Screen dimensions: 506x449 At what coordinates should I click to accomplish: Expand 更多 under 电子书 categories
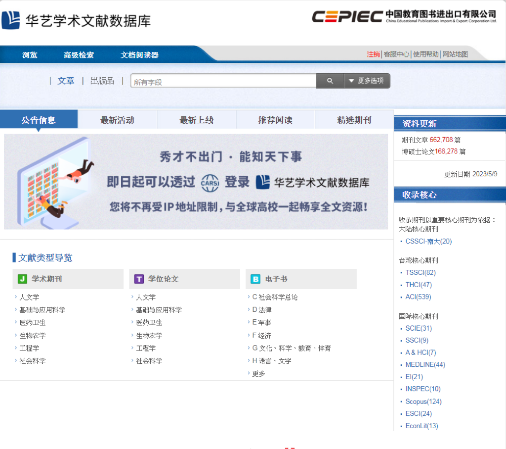point(259,373)
